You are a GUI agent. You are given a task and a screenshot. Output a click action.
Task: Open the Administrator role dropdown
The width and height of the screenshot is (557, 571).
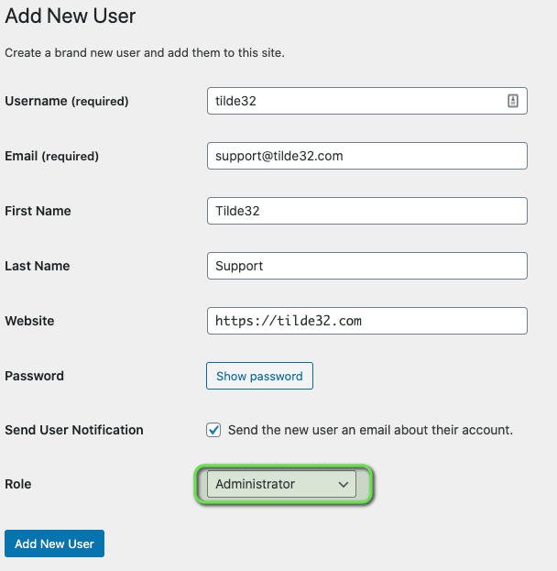point(281,484)
